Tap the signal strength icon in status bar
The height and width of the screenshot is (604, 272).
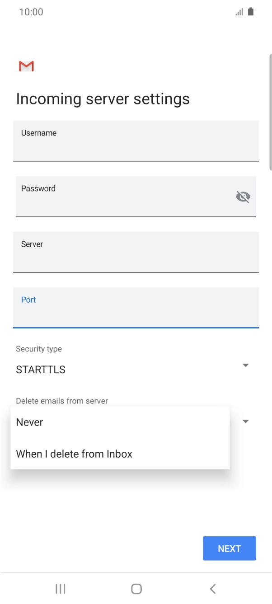click(239, 11)
